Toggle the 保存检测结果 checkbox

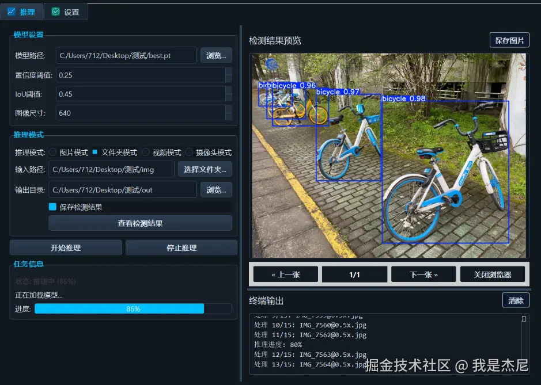pos(54,208)
